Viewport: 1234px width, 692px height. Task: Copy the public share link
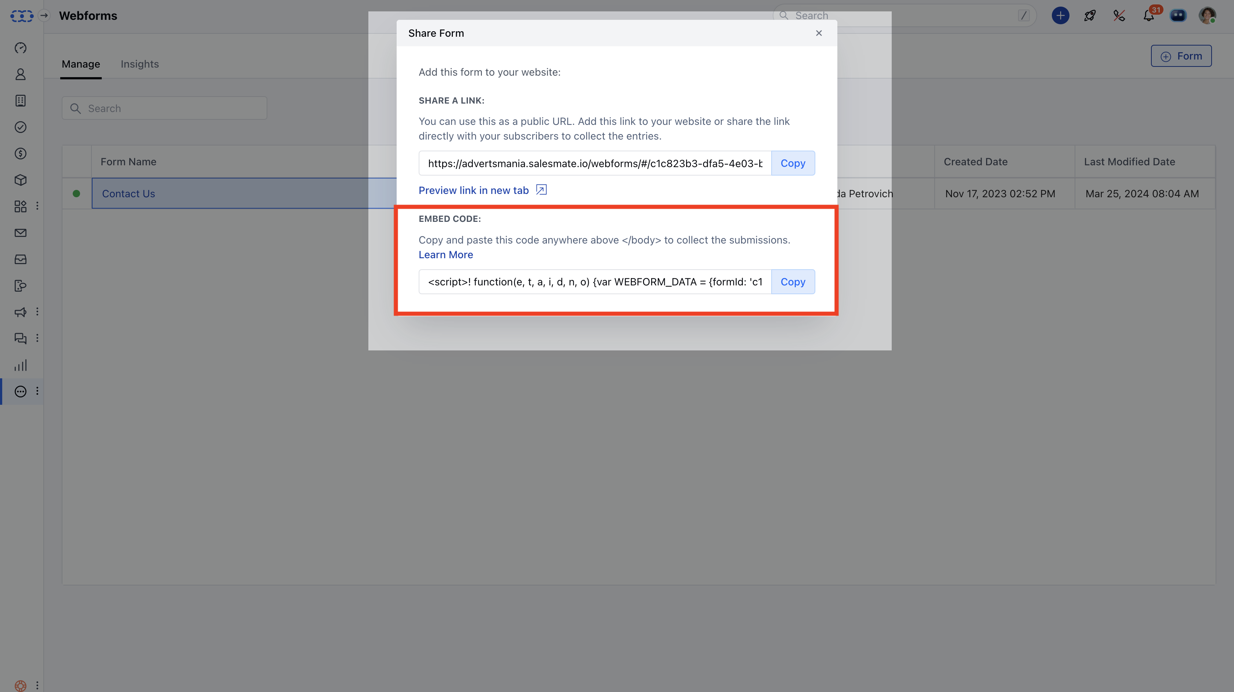coord(793,163)
